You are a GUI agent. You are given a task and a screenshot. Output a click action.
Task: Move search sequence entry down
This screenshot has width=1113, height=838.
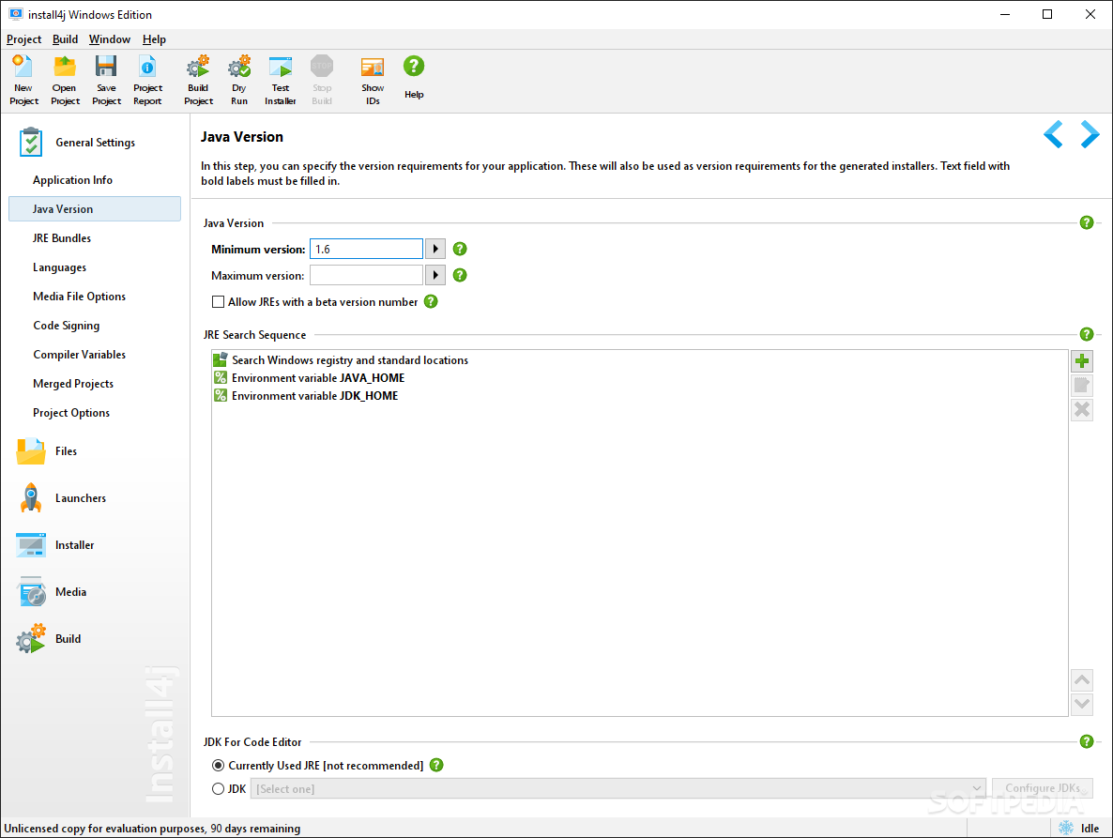tap(1082, 704)
